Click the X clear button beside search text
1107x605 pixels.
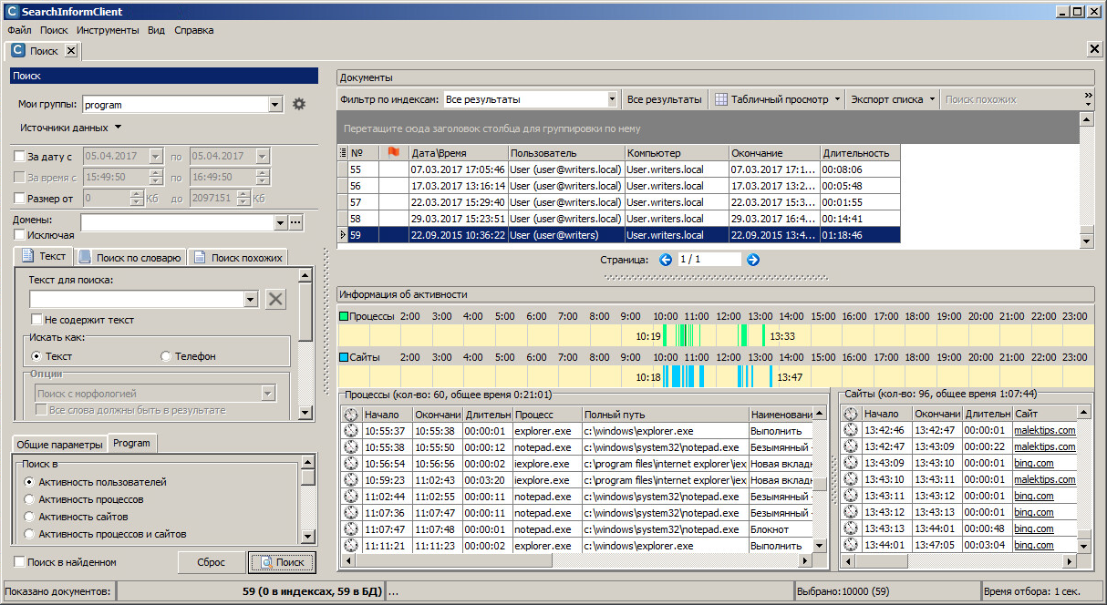(275, 299)
